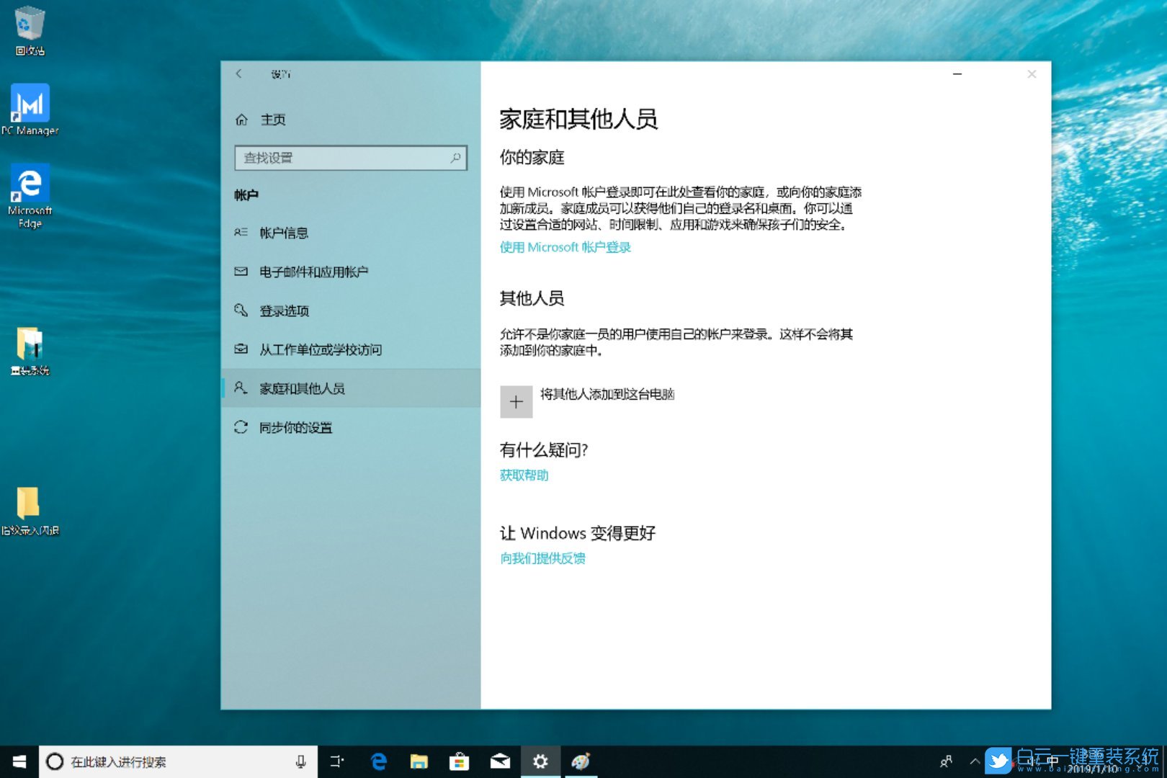Launch Microsoft Store from the taskbar
Screen dimensions: 1167x778
tap(459, 761)
